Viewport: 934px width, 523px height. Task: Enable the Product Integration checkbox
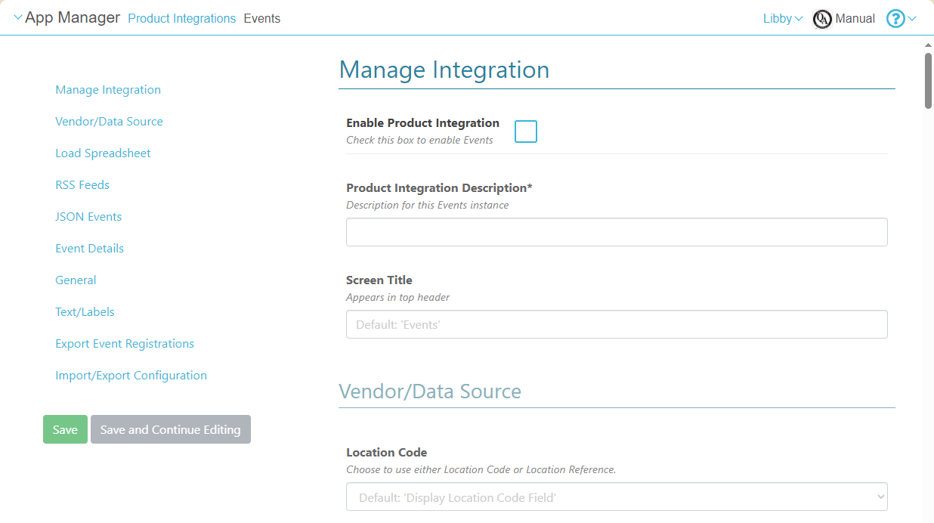click(525, 132)
